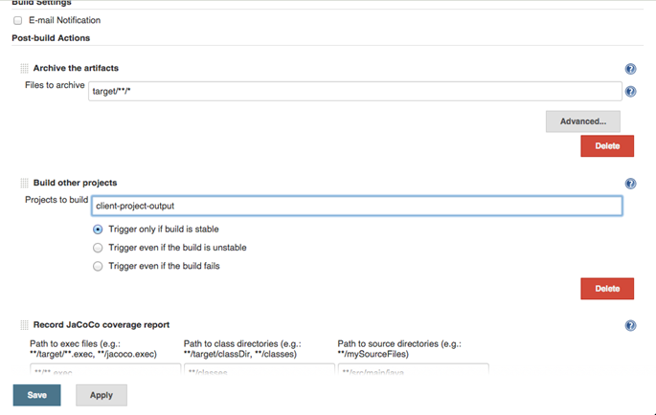Select Trigger only if build is stable

98,229
